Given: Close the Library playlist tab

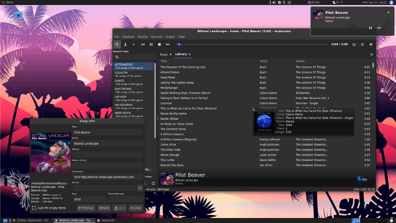Looking at the screenshot, I should 190,54.
